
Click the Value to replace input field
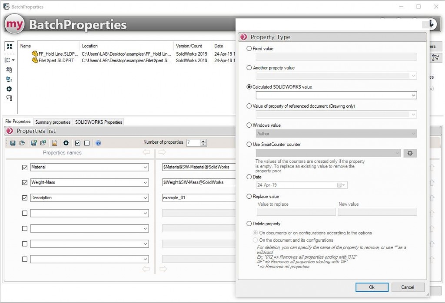pos(296,212)
